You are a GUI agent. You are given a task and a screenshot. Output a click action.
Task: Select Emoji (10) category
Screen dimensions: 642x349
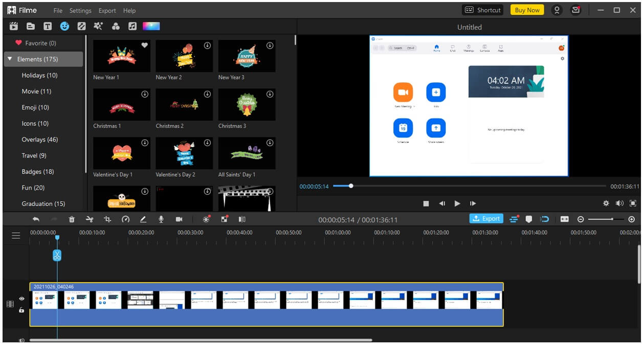point(35,107)
